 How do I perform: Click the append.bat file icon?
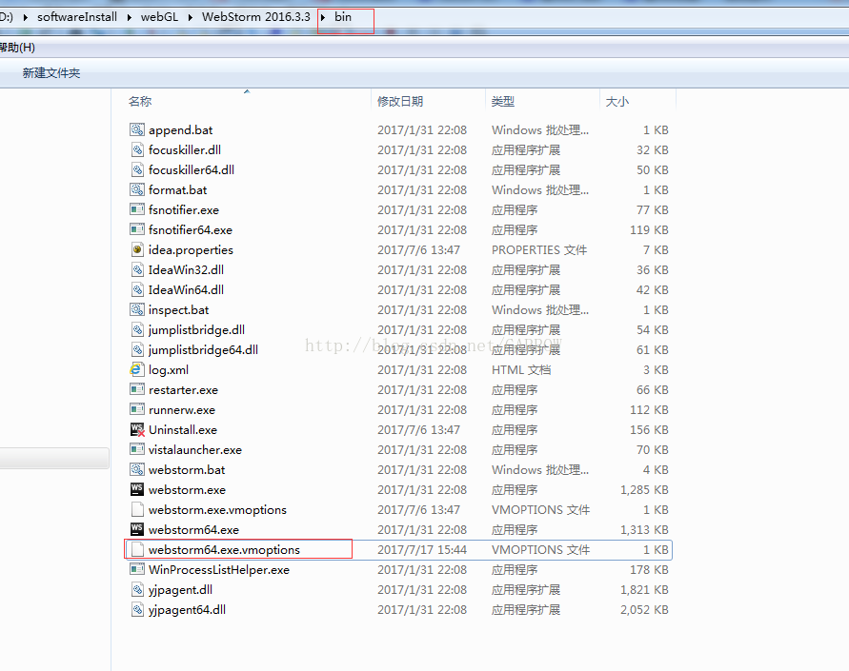tap(137, 129)
